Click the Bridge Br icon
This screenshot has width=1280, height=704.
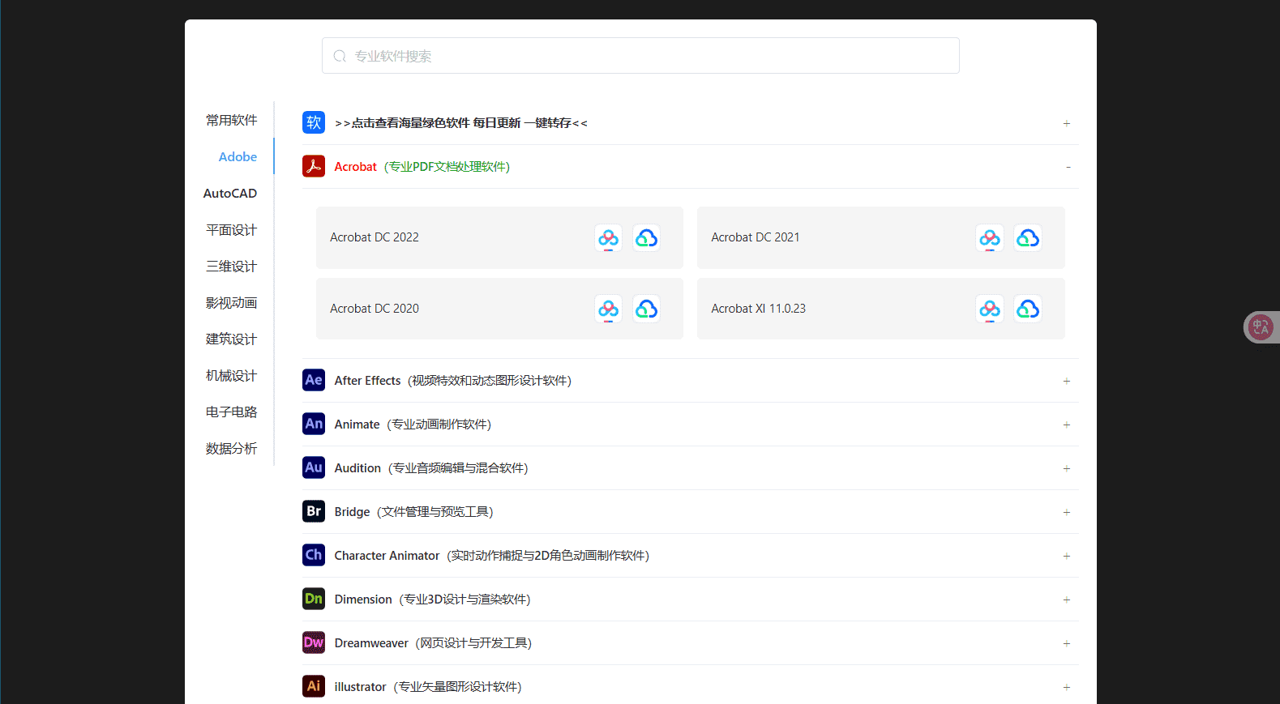tap(314, 511)
